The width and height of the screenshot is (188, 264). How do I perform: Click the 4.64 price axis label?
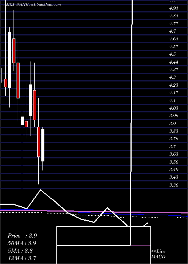[x=174, y=39]
